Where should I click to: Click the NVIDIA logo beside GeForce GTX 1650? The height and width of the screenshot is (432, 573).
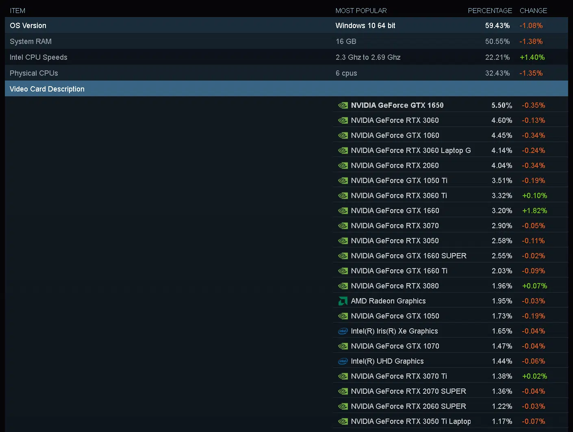[x=343, y=105]
